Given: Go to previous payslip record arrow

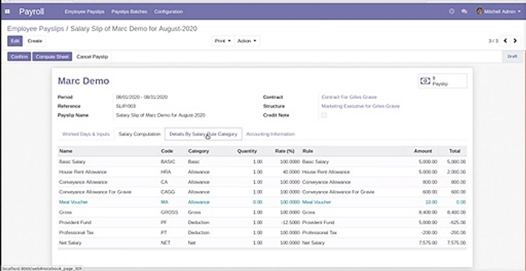Looking at the screenshot, I should pyautogui.click(x=505, y=41).
